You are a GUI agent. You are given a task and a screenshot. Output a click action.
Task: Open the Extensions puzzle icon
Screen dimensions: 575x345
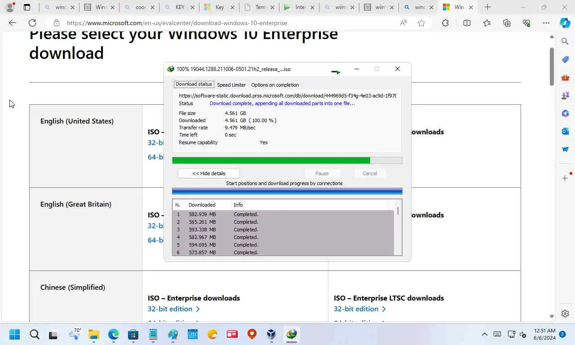[445, 23]
